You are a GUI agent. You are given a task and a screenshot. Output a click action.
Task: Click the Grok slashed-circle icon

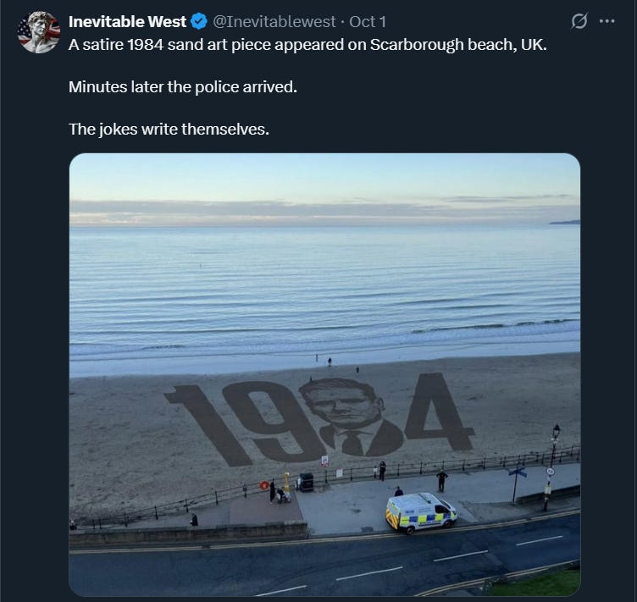[579, 21]
